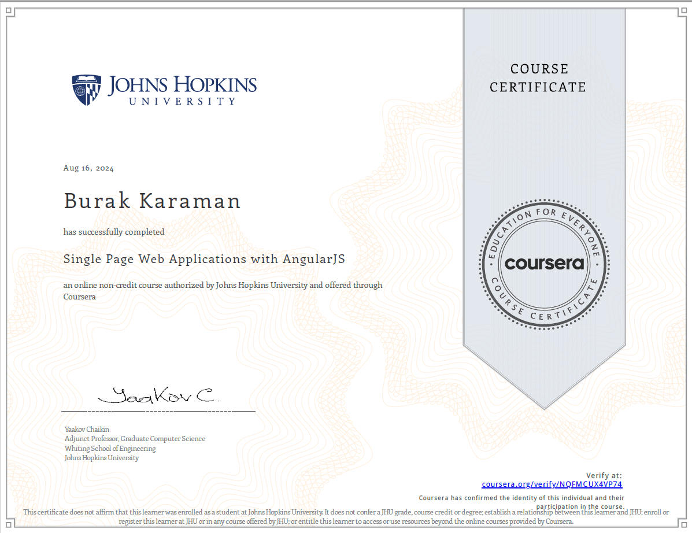Click the Johns Hopkins shield logo
This screenshot has width=692, height=533.
[87, 90]
